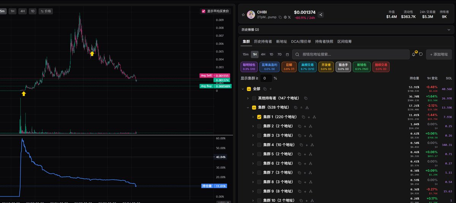The width and height of the screenshot is (456, 203).
Task: Toggle 显示平均买卖价 checkbox on chart
Action: [x=203, y=11]
